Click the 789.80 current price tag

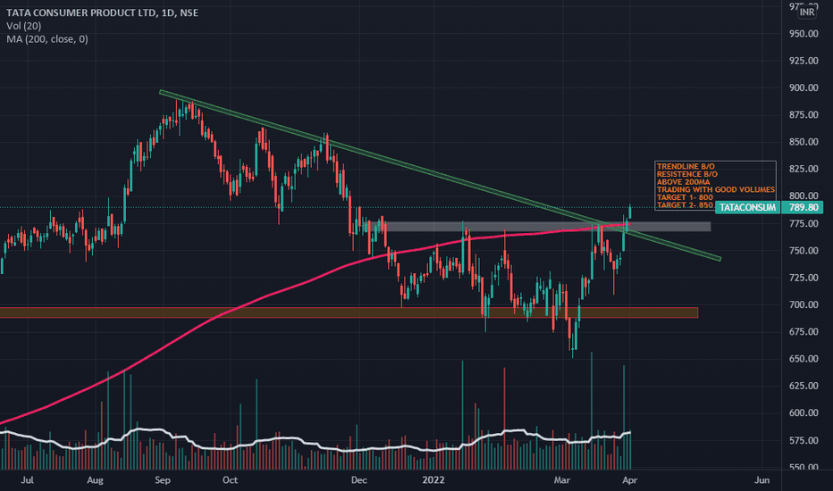(804, 207)
